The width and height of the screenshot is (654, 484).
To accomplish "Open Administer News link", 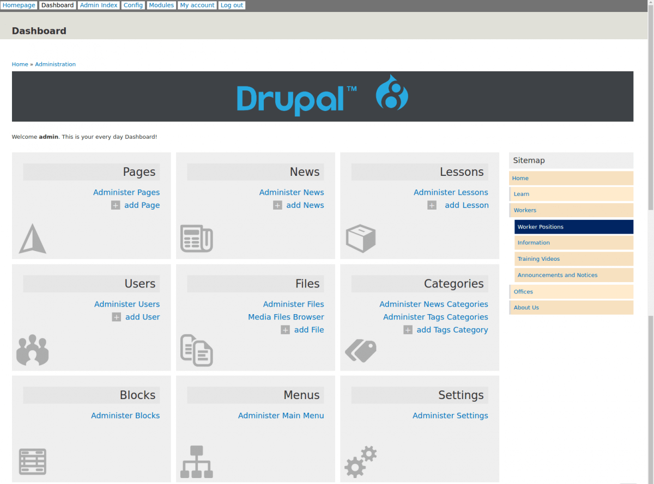I will (x=292, y=192).
